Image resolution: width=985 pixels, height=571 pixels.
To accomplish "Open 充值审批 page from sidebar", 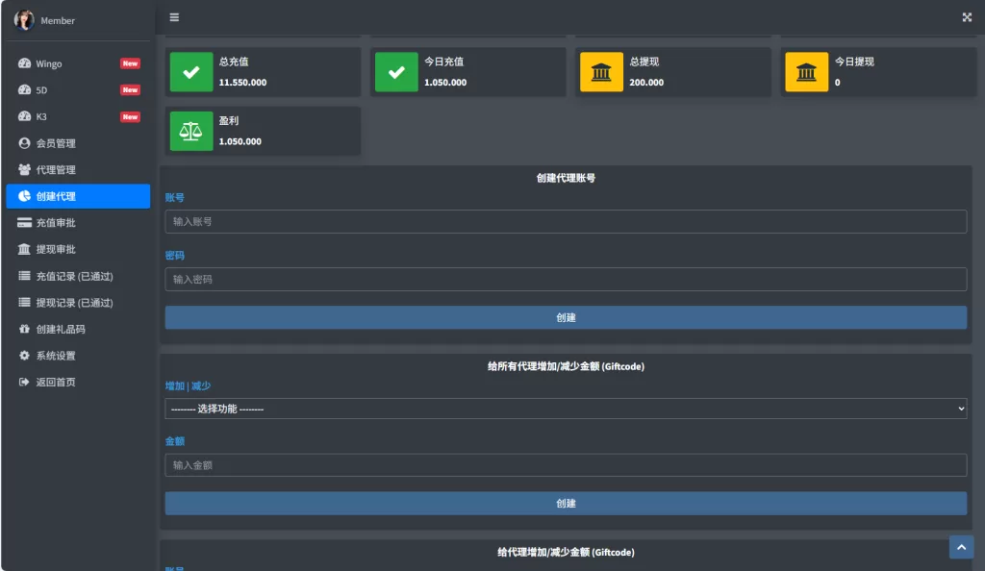I will coord(56,223).
